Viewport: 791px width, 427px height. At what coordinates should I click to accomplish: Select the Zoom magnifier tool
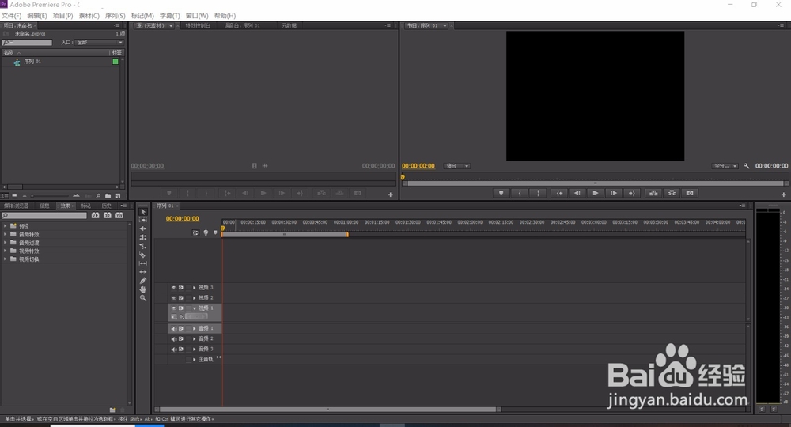(x=143, y=298)
